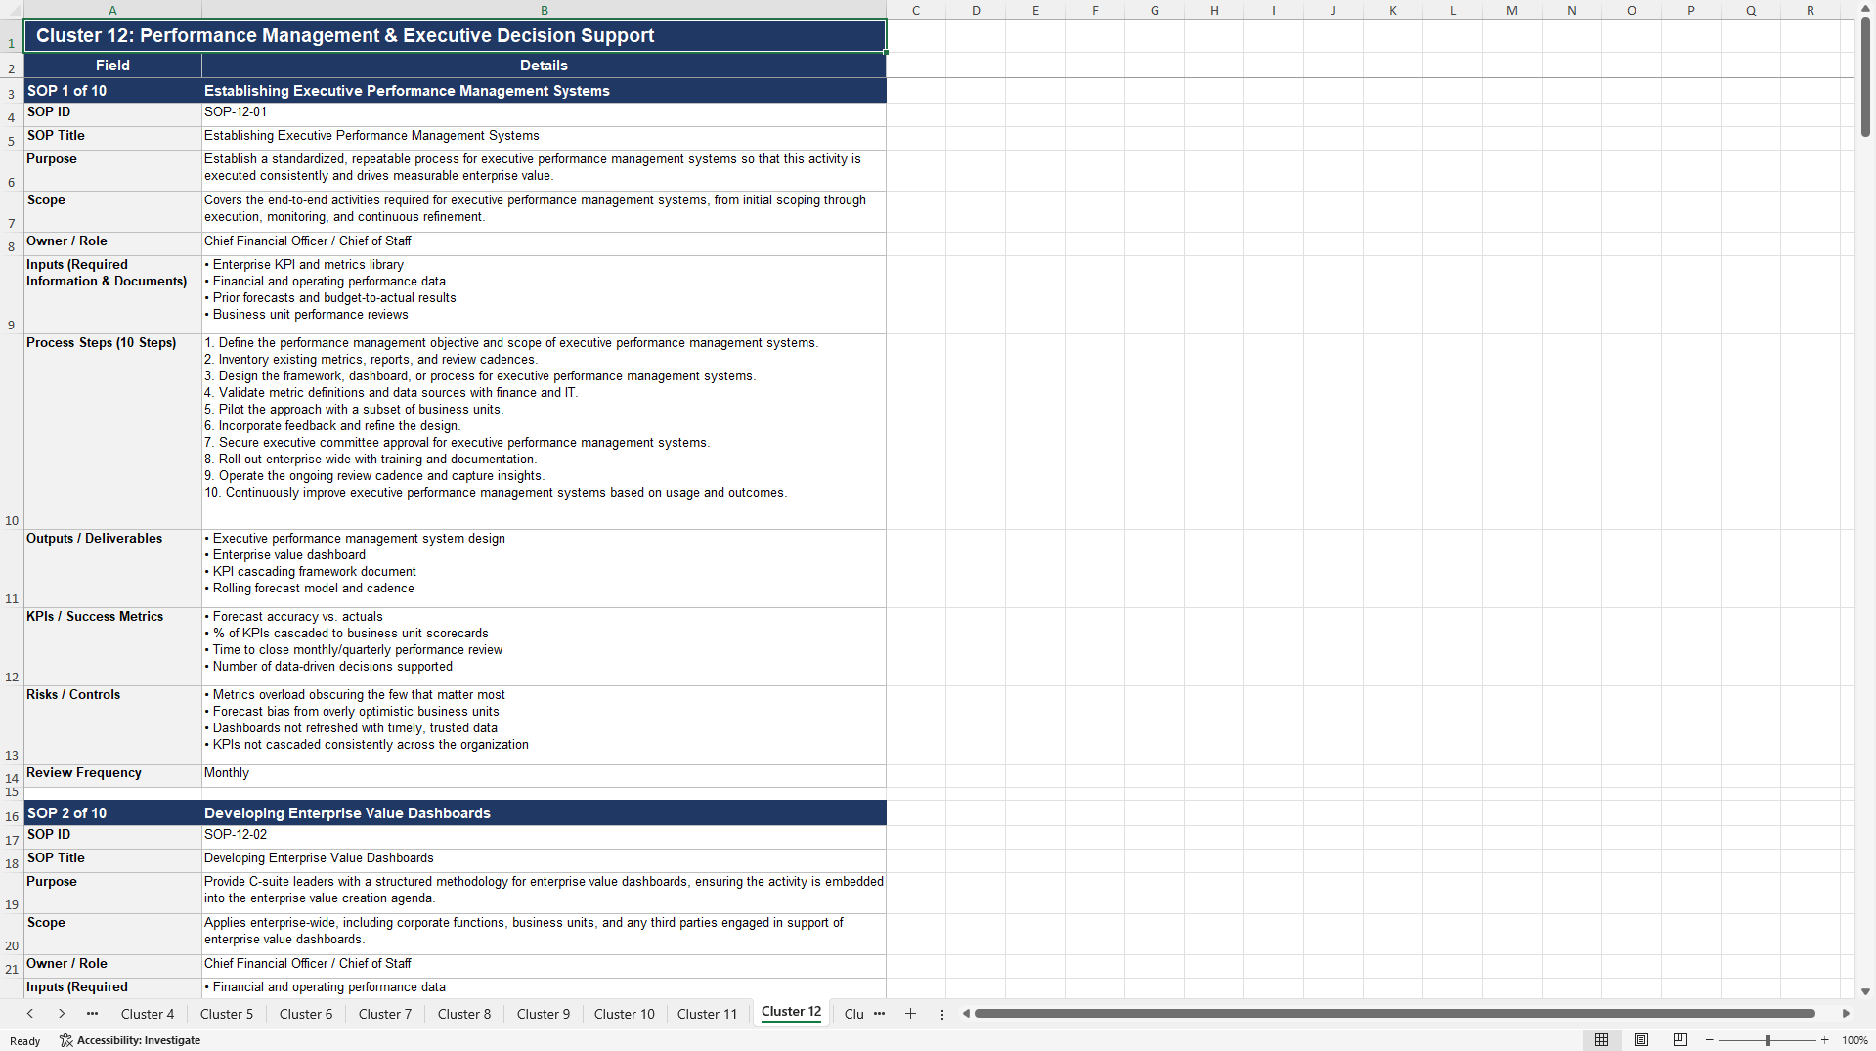
Task: Click the 100% zoom level
Action: tap(1854, 1040)
